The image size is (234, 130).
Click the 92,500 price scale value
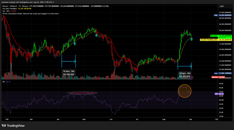[225, 12]
